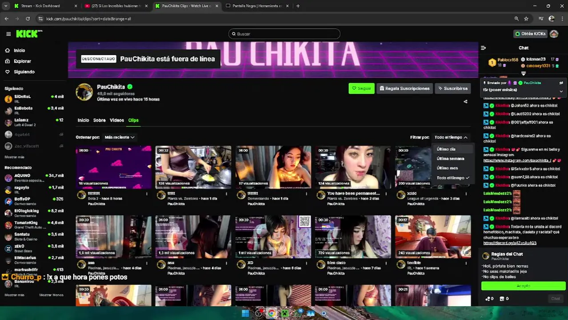Click the Suscribirse button
The height and width of the screenshot is (320, 568).
(452, 88)
